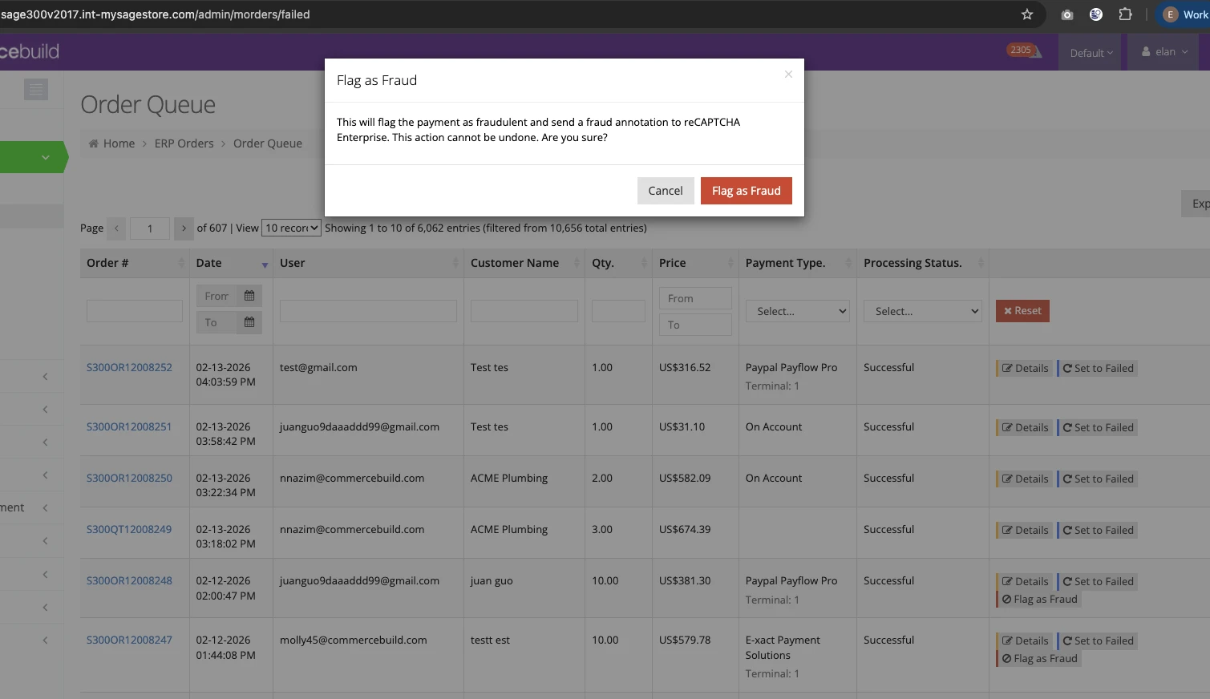Click the red Flag as Fraud confirm button
This screenshot has height=699, width=1210.
pyautogui.click(x=746, y=191)
